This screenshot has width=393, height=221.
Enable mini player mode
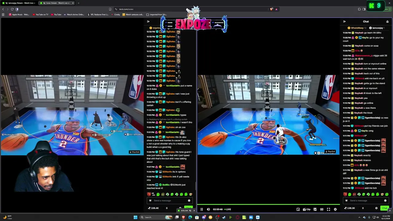pyautogui.click(x=298, y=209)
